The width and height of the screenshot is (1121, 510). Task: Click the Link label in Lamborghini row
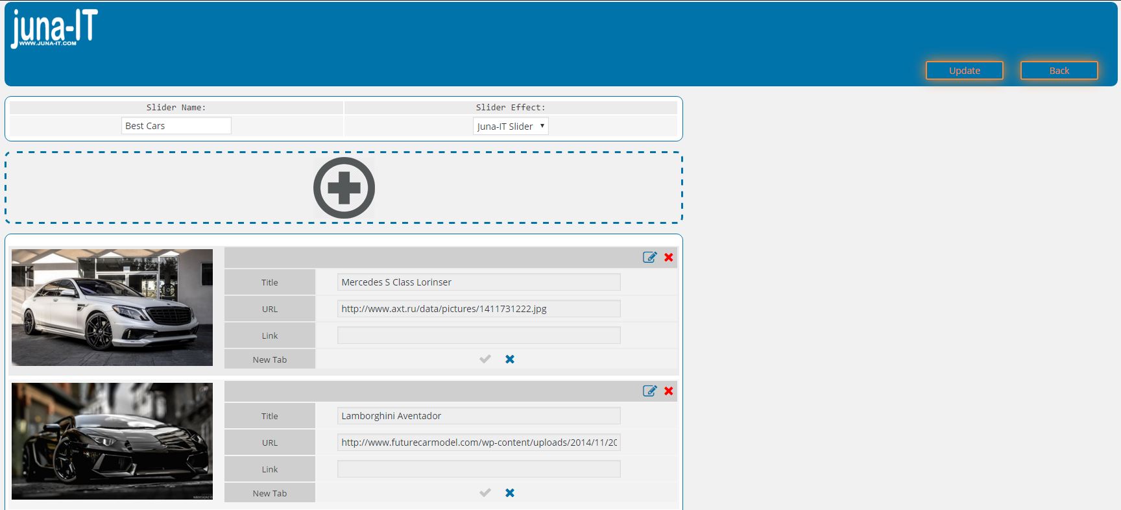pyautogui.click(x=270, y=469)
